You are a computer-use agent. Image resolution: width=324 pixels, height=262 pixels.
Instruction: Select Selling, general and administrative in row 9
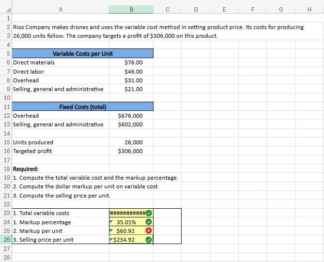click(x=61, y=89)
